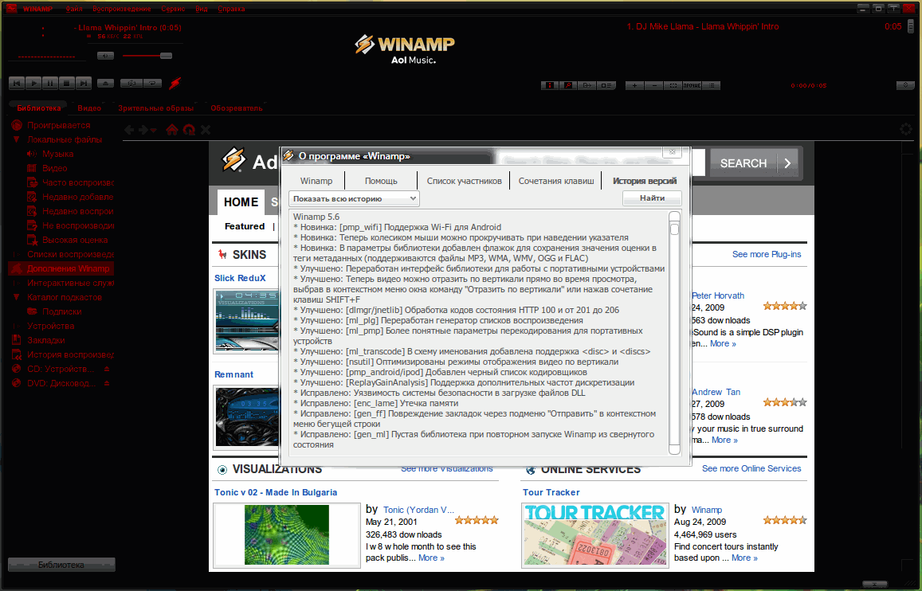Toggle the red playlist info button
Viewport: 922px width, 591px height.
pyautogui.click(x=549, y=85)
